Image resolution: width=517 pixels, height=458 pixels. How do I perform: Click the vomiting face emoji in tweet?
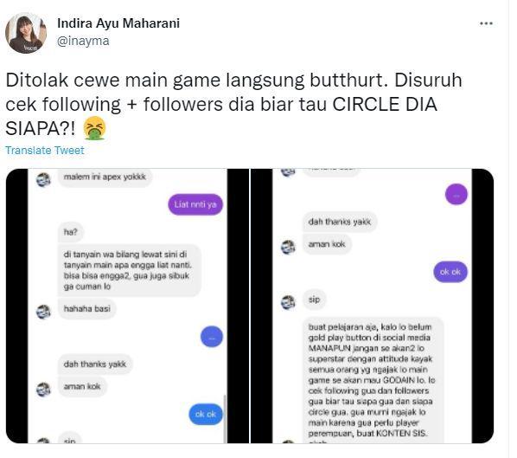click(x=94, y=128)
